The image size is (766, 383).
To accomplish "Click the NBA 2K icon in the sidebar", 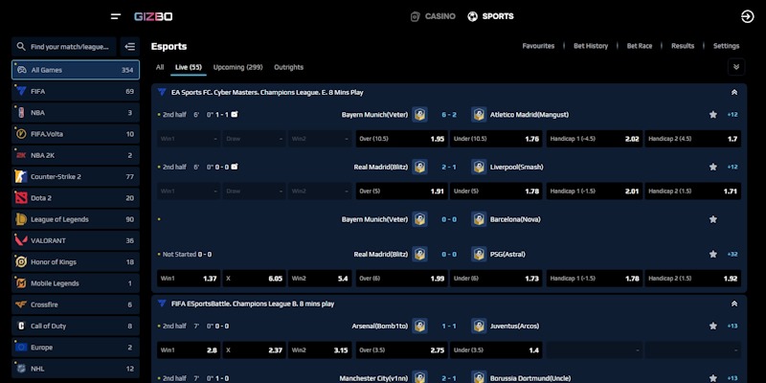I will click(x=21, y=155).
